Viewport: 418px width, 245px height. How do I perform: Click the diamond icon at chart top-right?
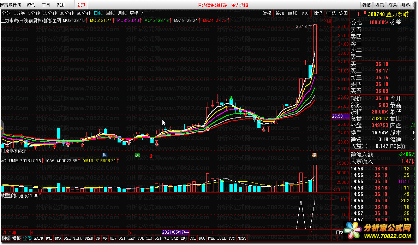324,21
